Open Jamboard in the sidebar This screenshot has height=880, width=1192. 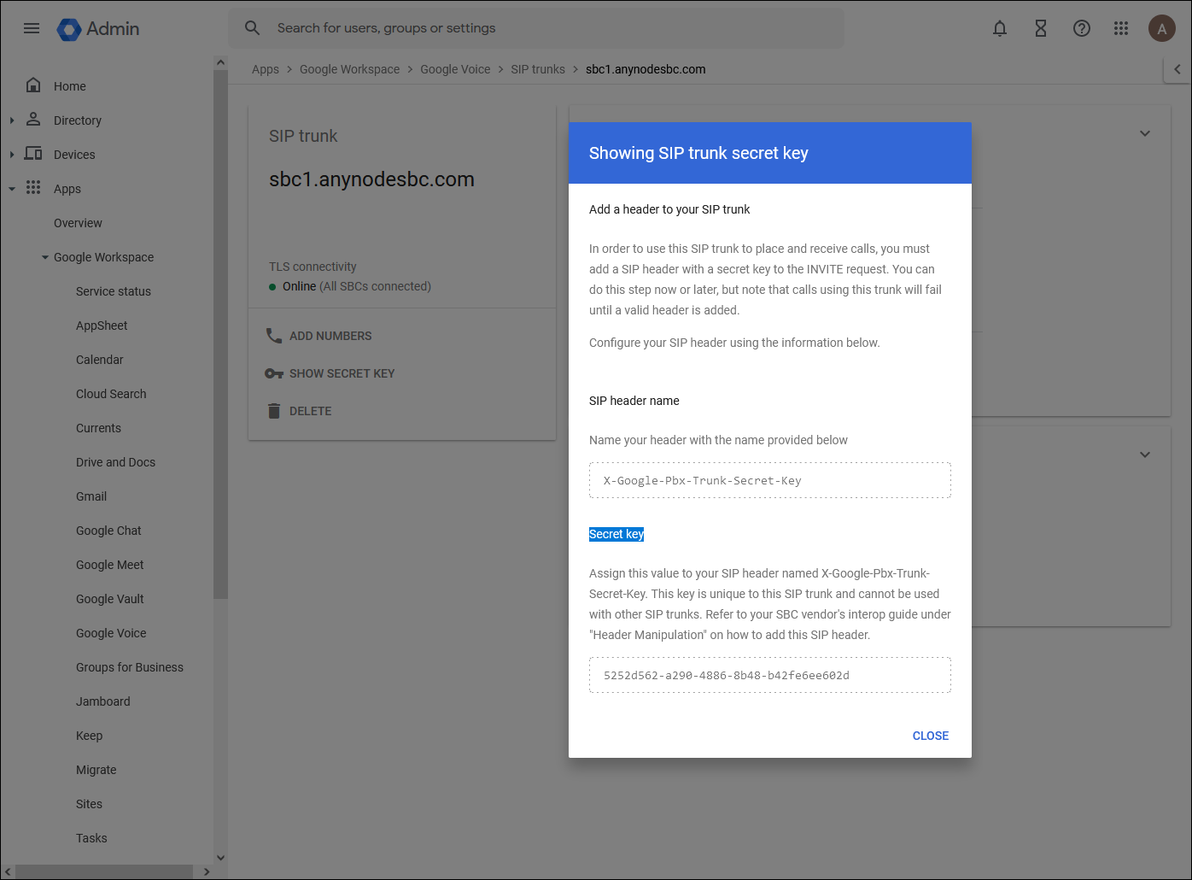[103, 701]
